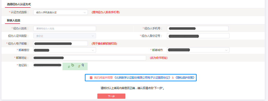Refresh the captcha image next to 验证码
The image size is (268, 101).
[75, 66]
